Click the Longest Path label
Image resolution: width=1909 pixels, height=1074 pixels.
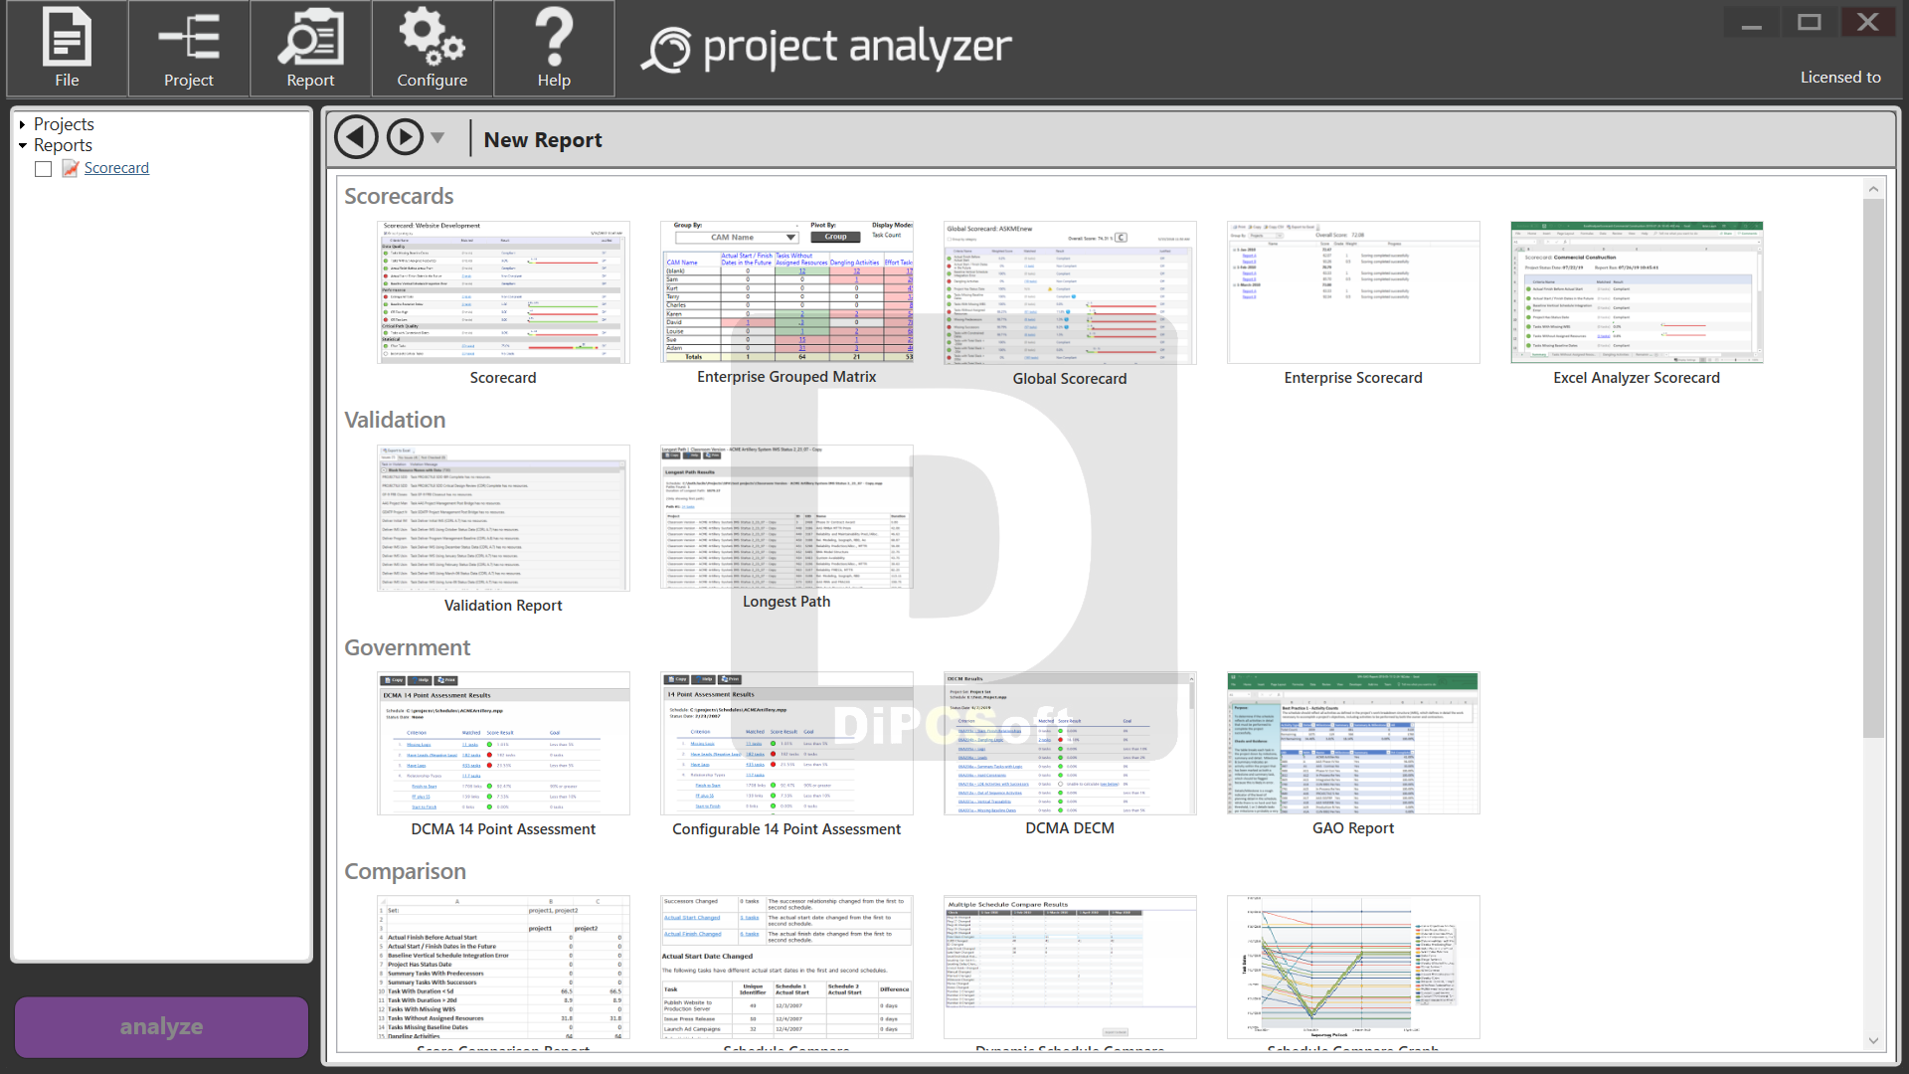pyautogui.click(x=786, y=602)
